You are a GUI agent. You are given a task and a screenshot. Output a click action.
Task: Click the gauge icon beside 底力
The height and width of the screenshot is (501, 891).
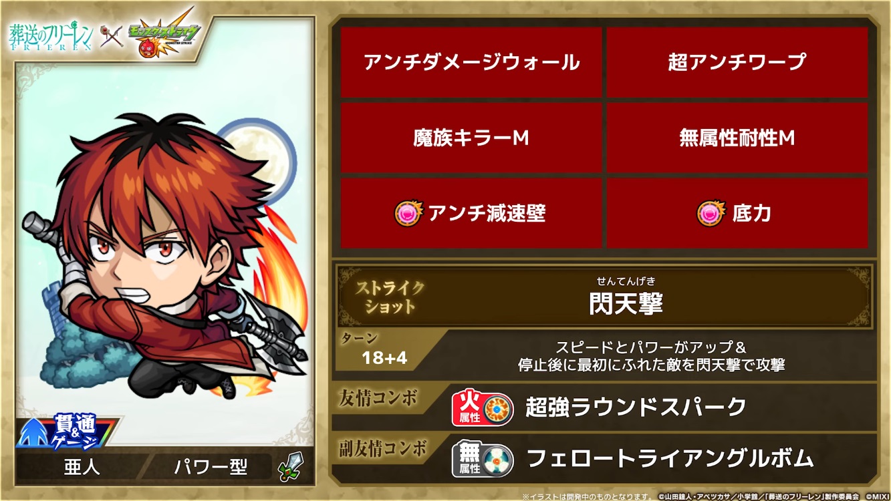pyautogui.click(x=711, y=213)
